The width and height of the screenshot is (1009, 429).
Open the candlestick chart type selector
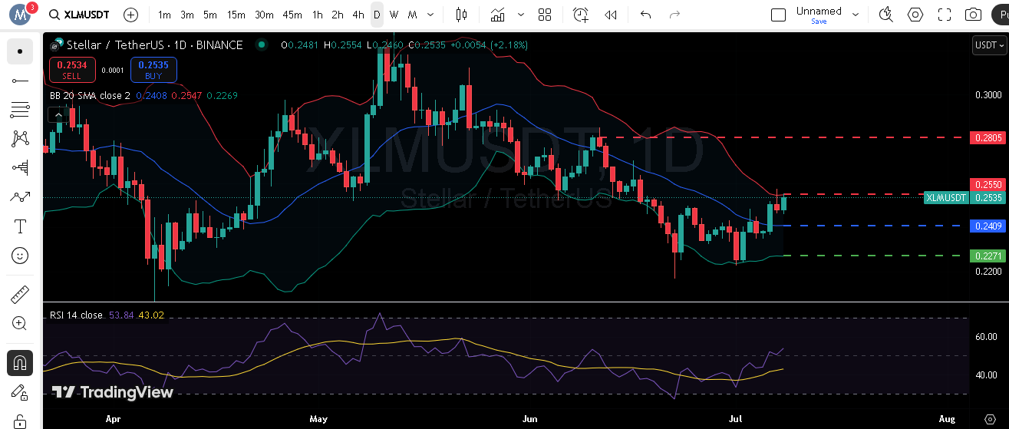coord(461,15)
